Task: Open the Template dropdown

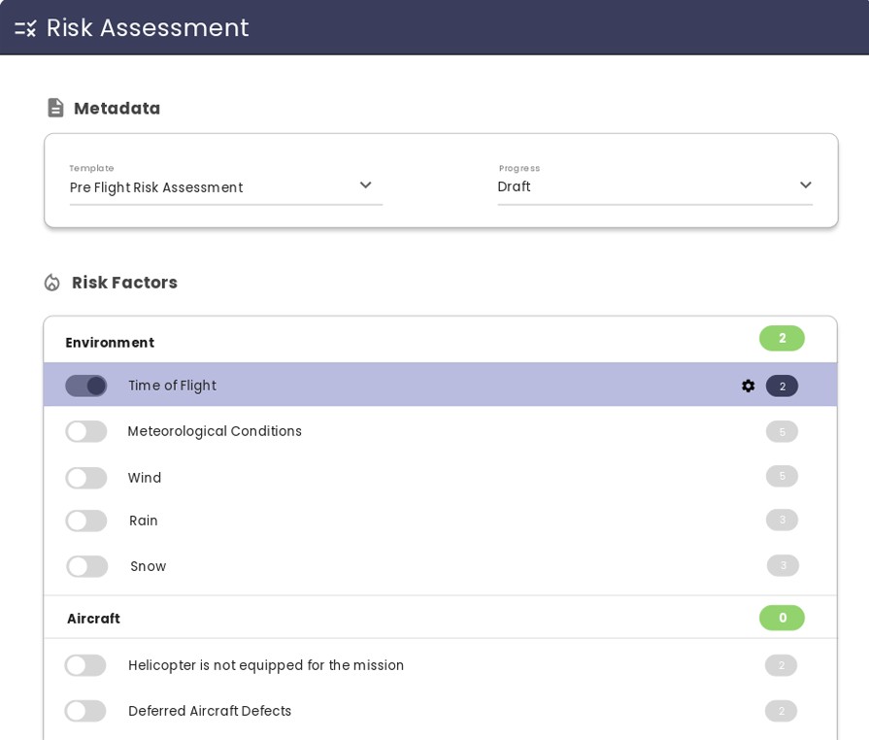Action: click(226, 185)
